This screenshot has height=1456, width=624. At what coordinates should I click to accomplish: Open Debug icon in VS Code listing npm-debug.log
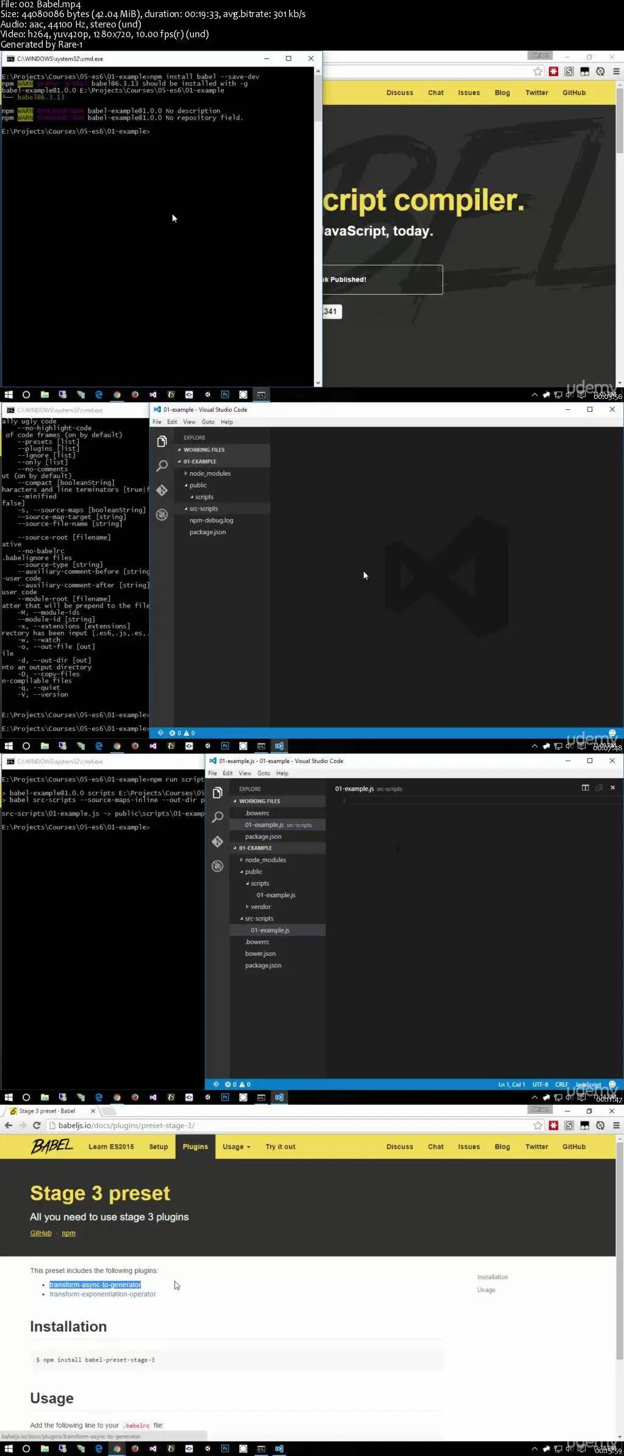click(x=162, y=515)
